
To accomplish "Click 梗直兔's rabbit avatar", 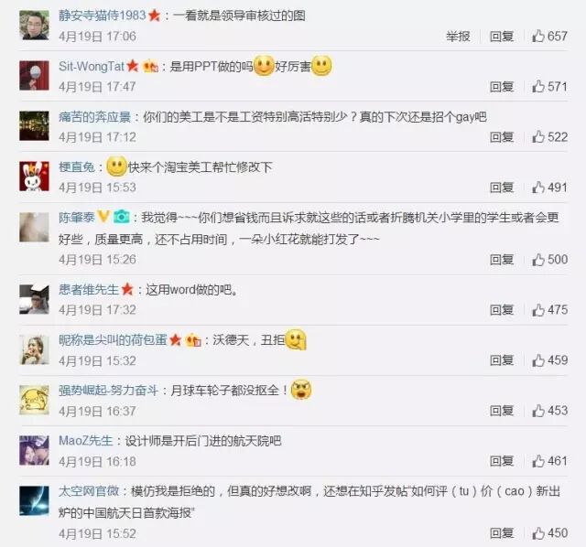I will click(x=34, y=177).
